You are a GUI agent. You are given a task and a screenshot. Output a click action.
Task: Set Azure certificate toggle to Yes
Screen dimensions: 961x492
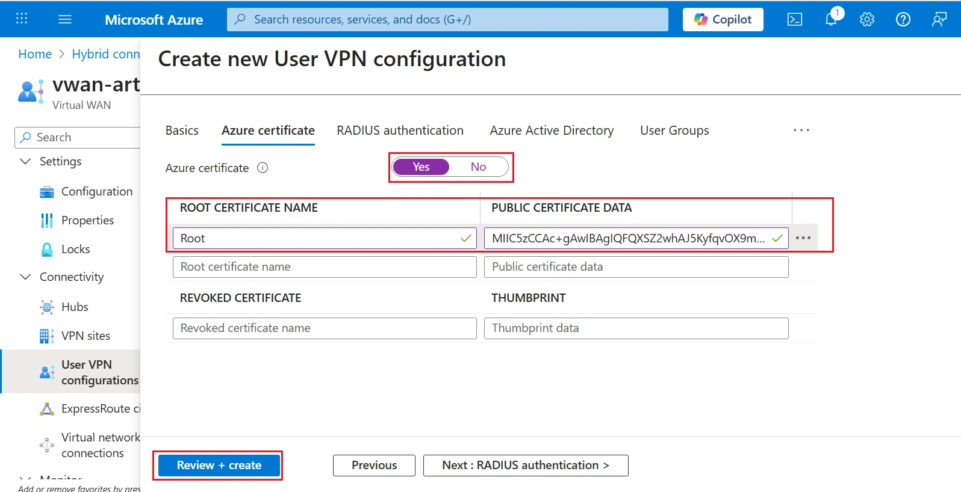coord(421,167)
